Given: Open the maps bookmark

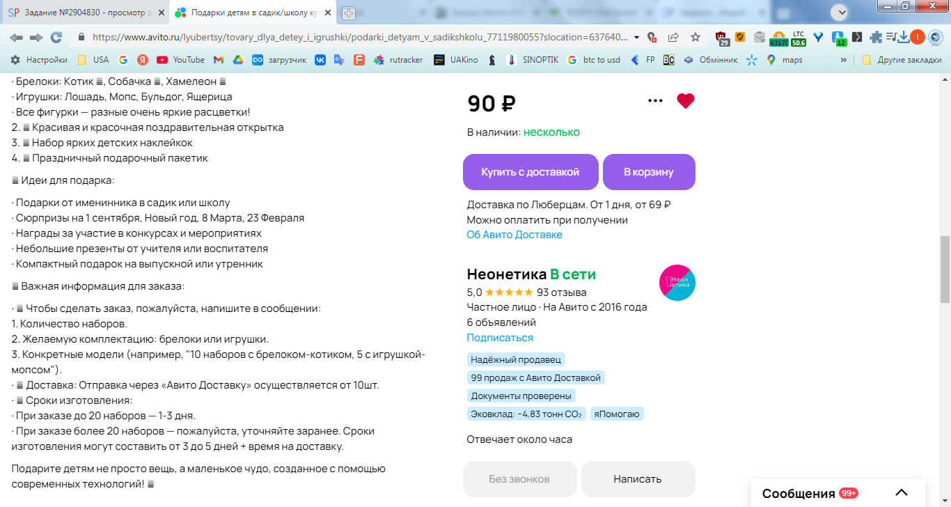Looking at the screenshot, I should pos(785,60).
